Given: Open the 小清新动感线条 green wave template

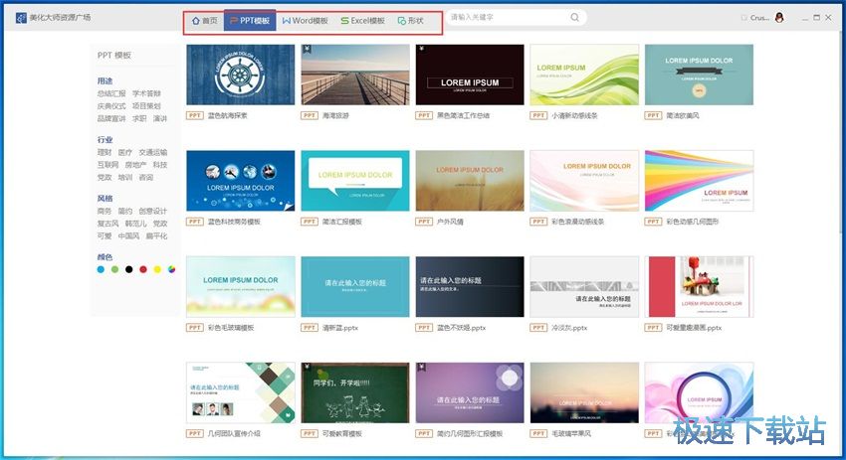Looking at the screenshot, I should coord(584,75).
